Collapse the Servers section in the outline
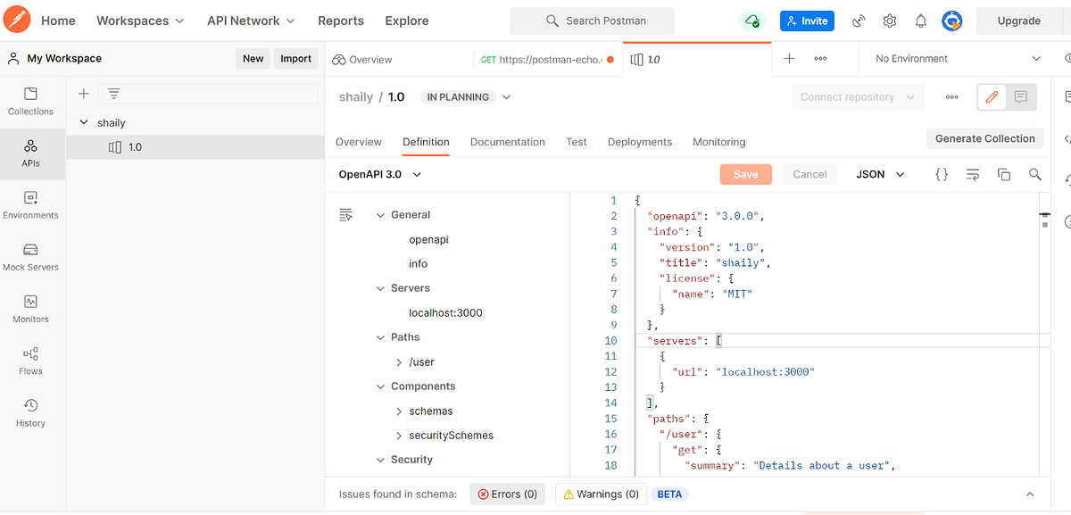Viewport: 1071px width, 515px height. pyautogui.click(x=379, y=287)
